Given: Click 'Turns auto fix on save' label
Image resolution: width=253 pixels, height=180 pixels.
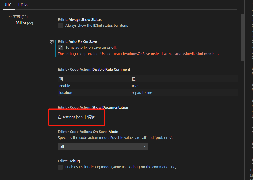Looking at the screenshot, I should click(x=91, y=48).
